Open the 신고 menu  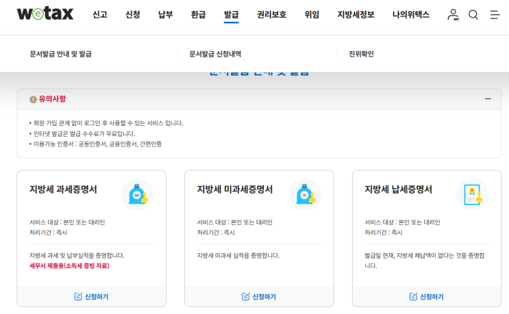click(100, 14)
